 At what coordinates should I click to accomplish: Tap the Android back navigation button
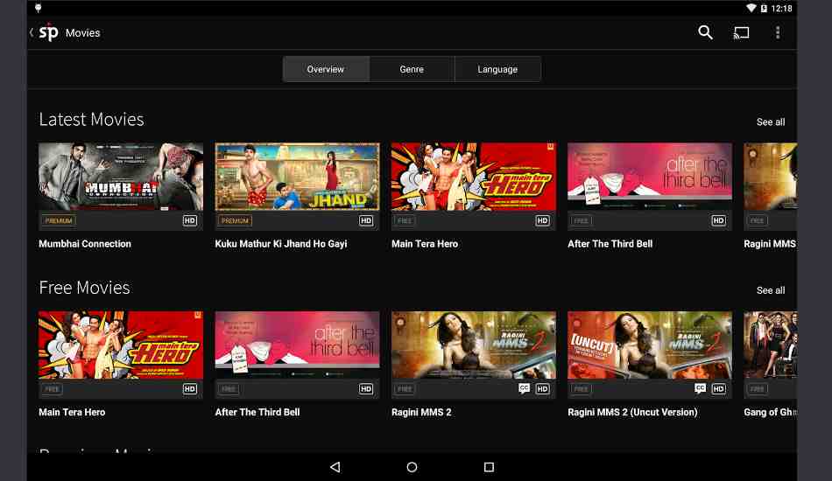pos(335,467)
